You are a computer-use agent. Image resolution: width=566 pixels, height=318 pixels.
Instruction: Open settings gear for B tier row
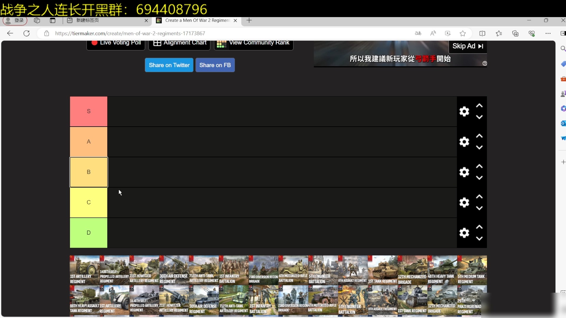click(x=464, y=172)
